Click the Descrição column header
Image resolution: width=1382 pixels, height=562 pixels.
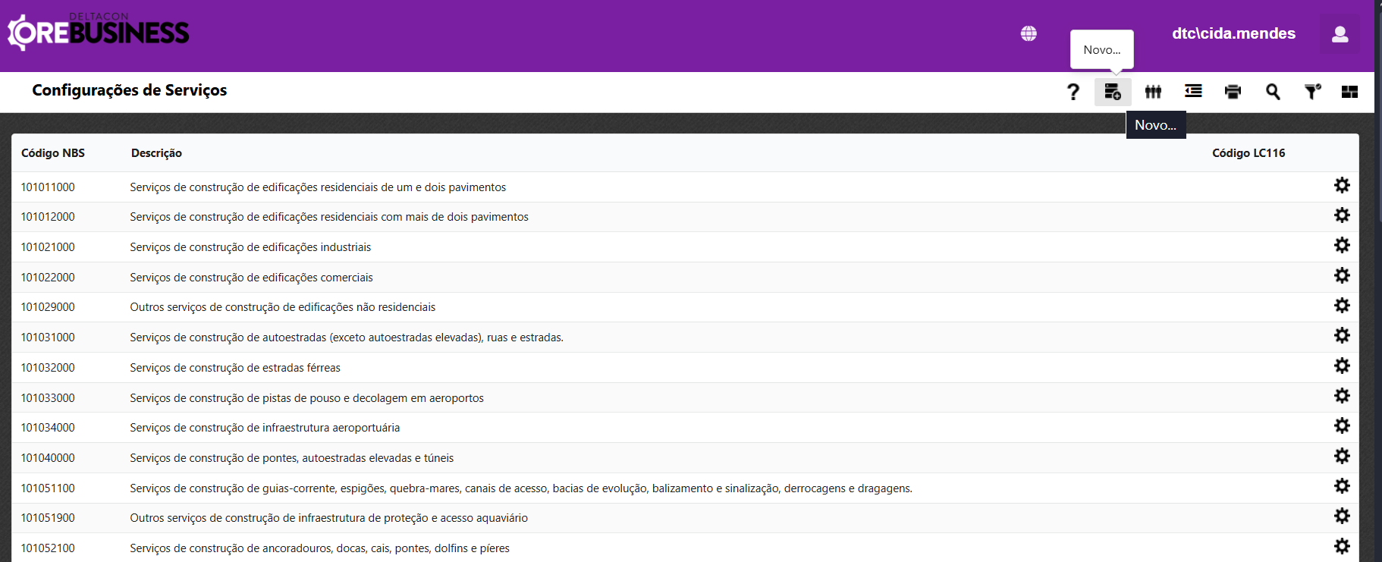click(156, 153)
